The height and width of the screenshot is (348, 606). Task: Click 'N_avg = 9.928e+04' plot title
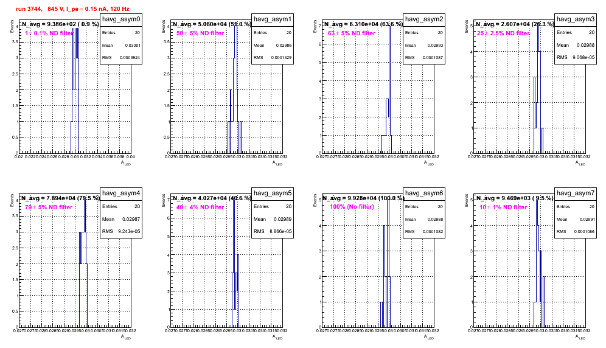point(363,198)
